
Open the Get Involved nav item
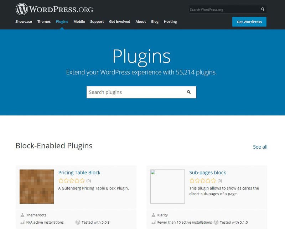point(120,22)
